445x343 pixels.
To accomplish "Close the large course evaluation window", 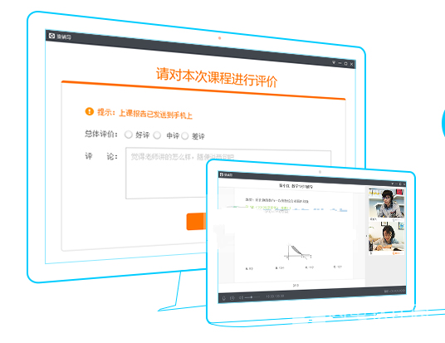I will click(x=352, y=64).
